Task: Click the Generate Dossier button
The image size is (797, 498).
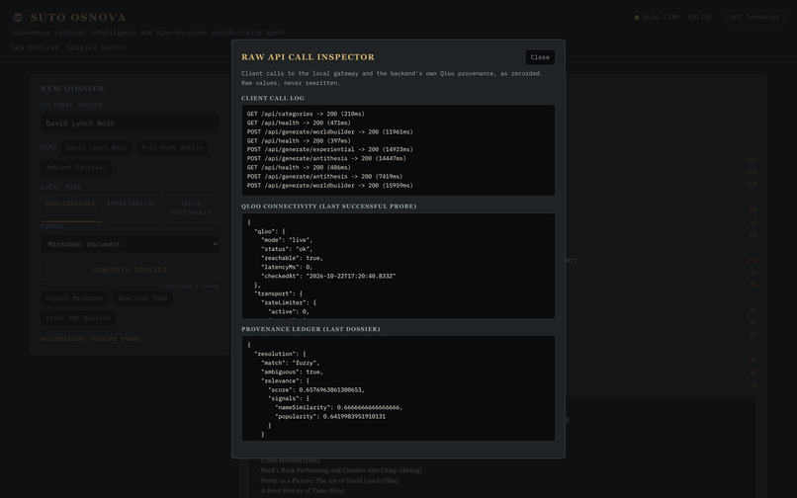Action: 130,270
